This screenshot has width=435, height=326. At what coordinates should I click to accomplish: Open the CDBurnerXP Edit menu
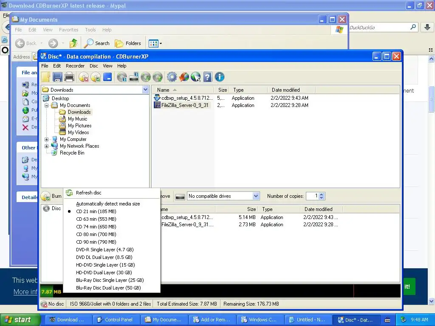click(x=57, y=66)
